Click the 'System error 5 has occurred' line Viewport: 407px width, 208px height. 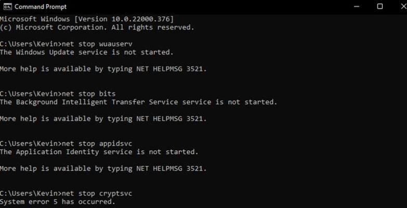click(58, 202)
